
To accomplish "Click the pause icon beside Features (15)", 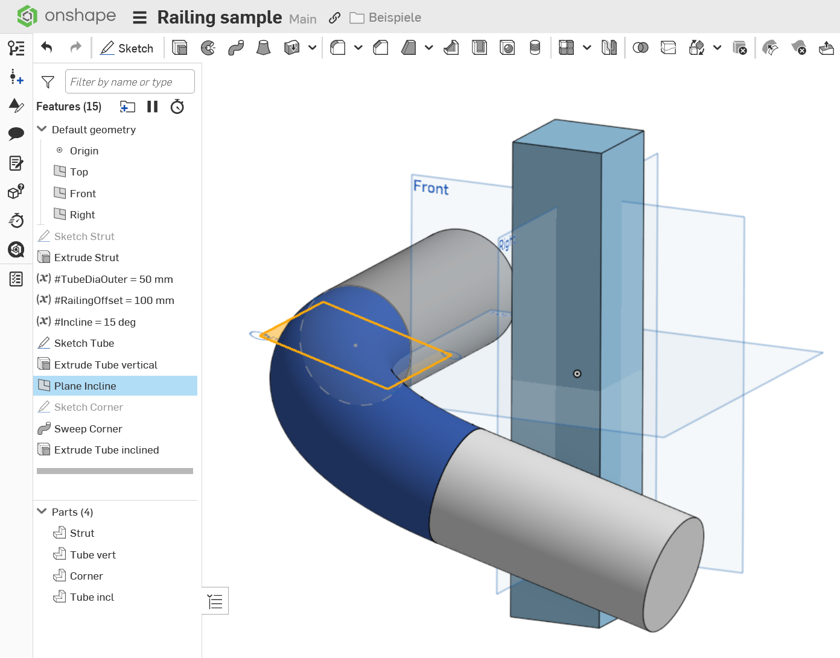I will tap(152, 107).
